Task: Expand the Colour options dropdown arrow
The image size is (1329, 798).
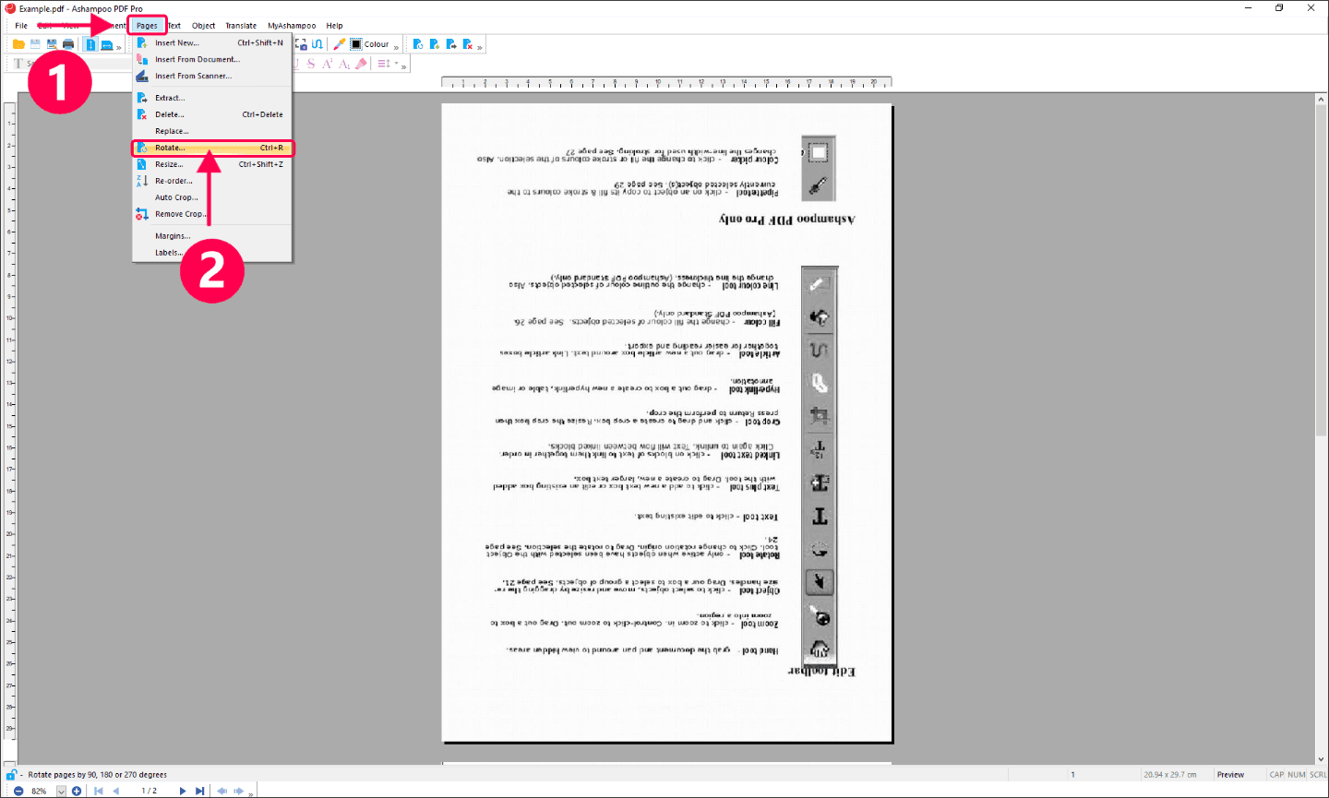Action: point(396,46)
